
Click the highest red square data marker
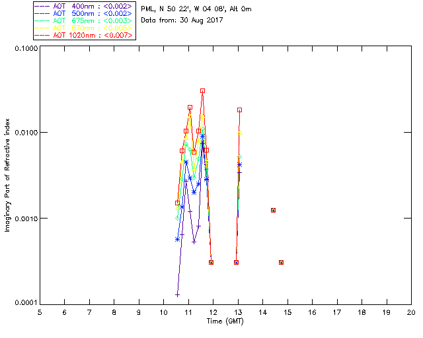coord(202,91)
